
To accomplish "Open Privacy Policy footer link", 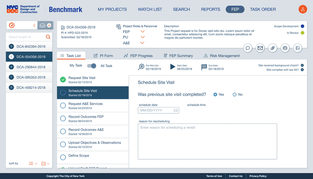I will [258, 176].
